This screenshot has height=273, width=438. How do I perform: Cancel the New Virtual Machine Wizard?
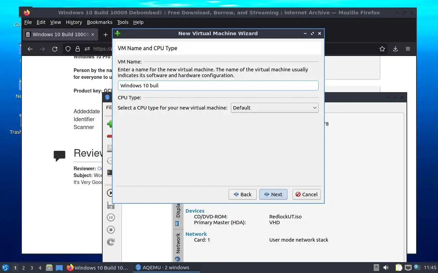pyautogui.click(x=307, y=195)
